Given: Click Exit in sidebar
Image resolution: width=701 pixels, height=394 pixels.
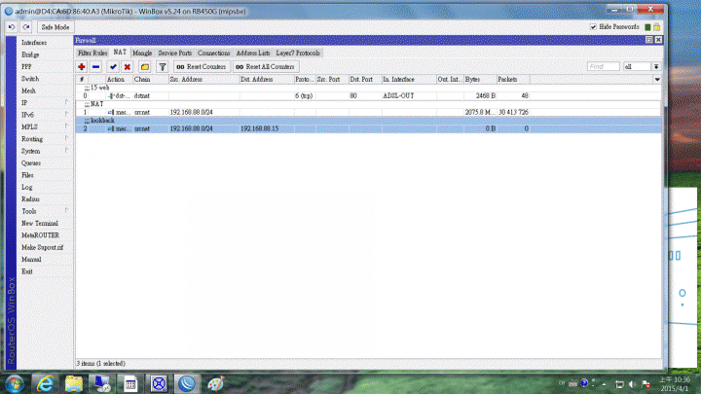Looking at the screenshot, I should (x=27, y=271).
